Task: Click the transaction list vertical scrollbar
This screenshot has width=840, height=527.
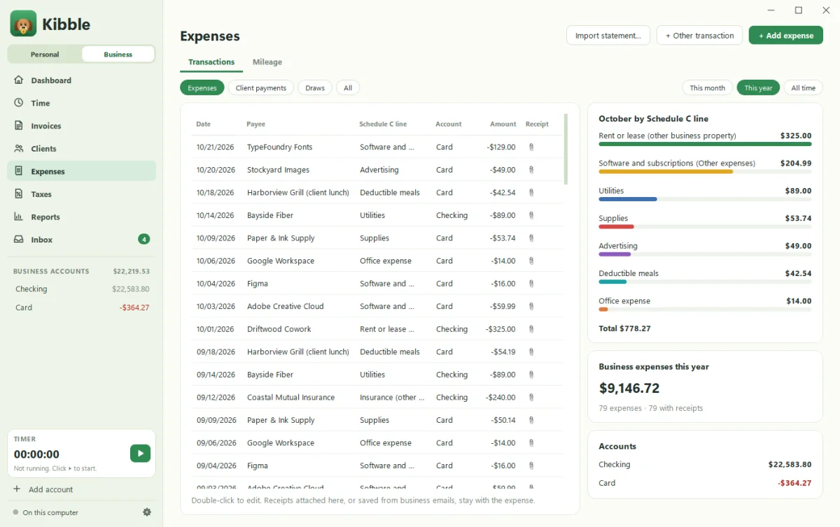Action: (x=566, y=149)
